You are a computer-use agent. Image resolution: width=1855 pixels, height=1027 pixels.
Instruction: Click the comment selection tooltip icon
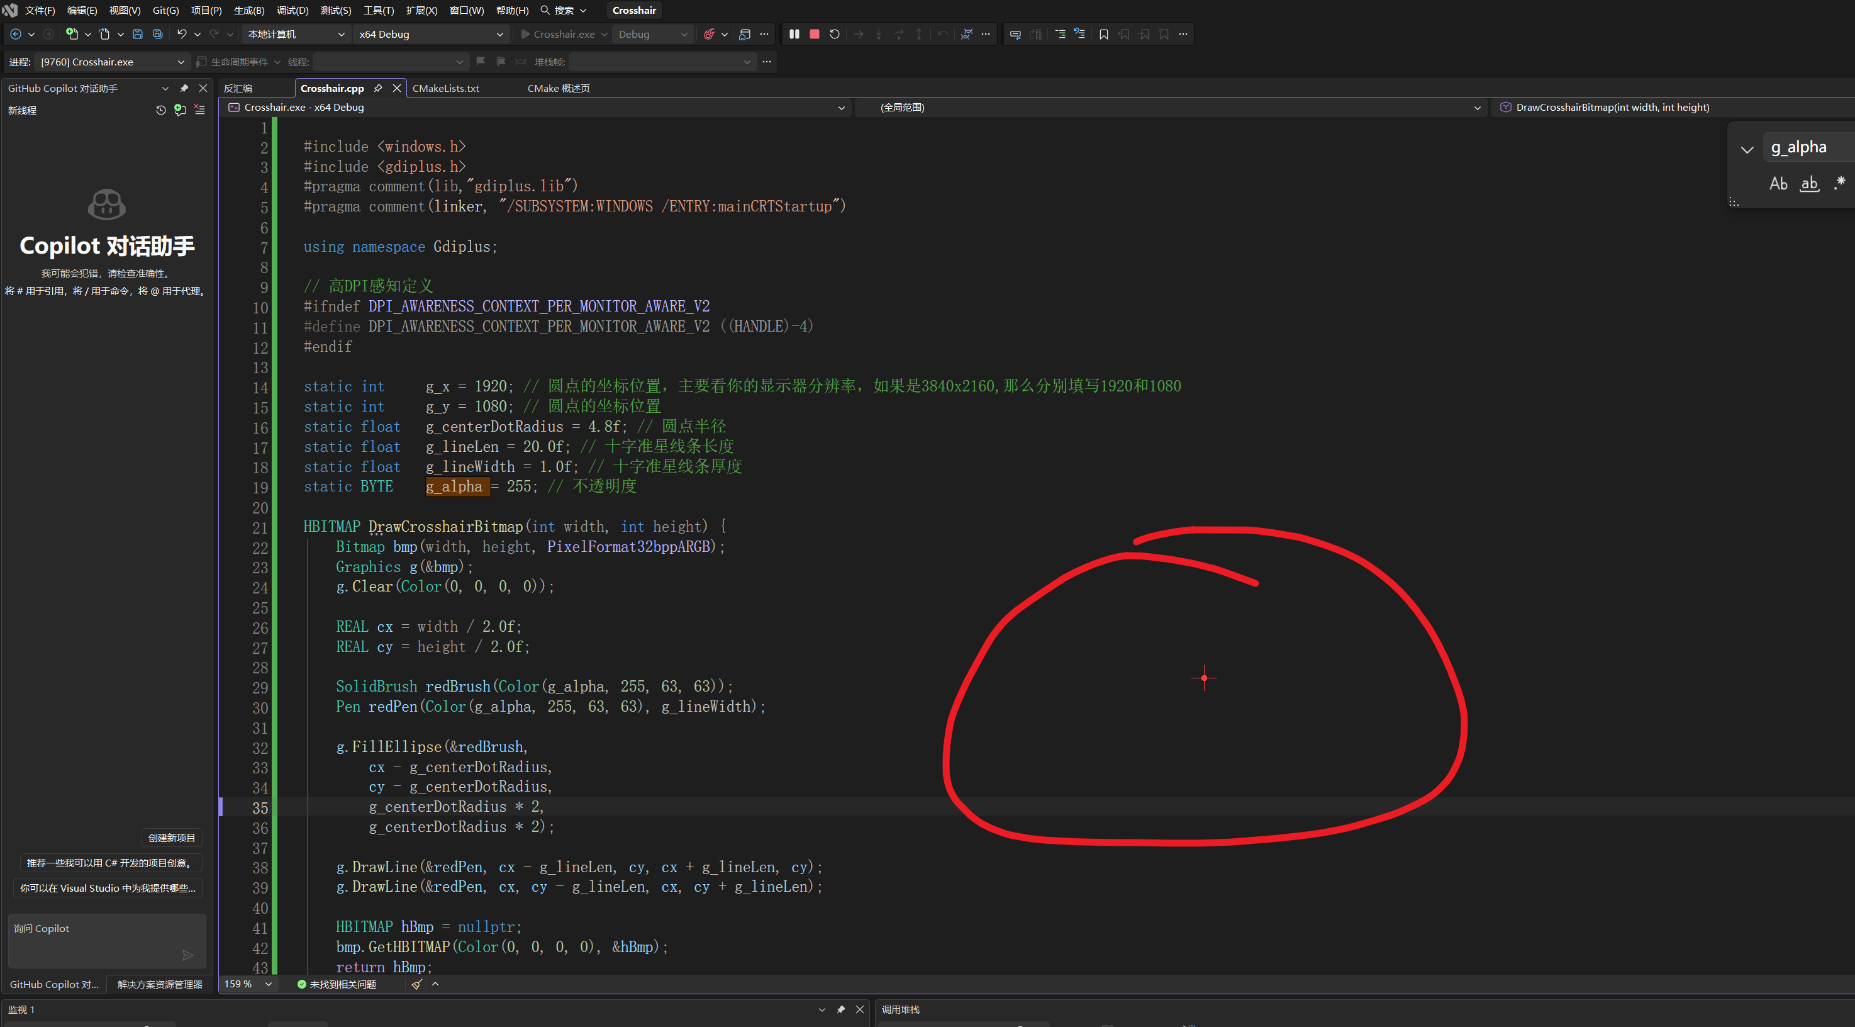pyautogui.click(x=1015, y=34)
